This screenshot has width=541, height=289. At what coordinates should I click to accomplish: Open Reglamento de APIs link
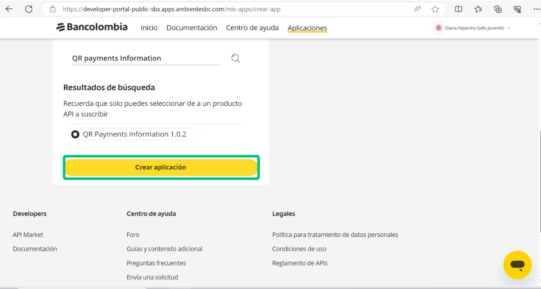coord(300,263)
